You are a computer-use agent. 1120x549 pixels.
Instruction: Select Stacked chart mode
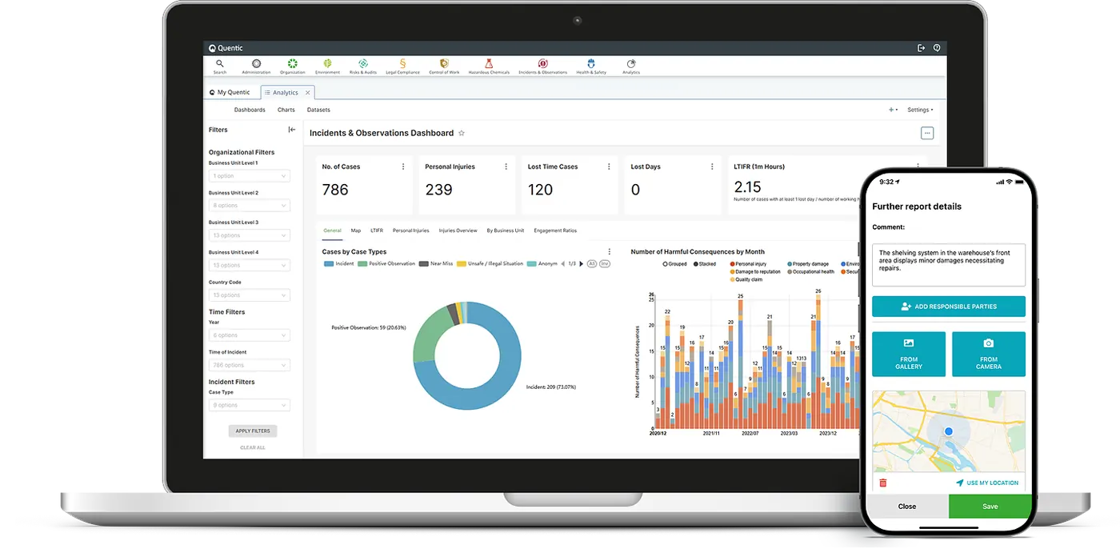point(705,263)
